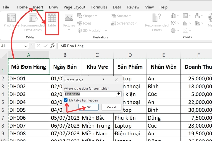This screenshot has height=141, width=212.
Task: Select cell with date 06/07/2023
Action: [65, 126]
